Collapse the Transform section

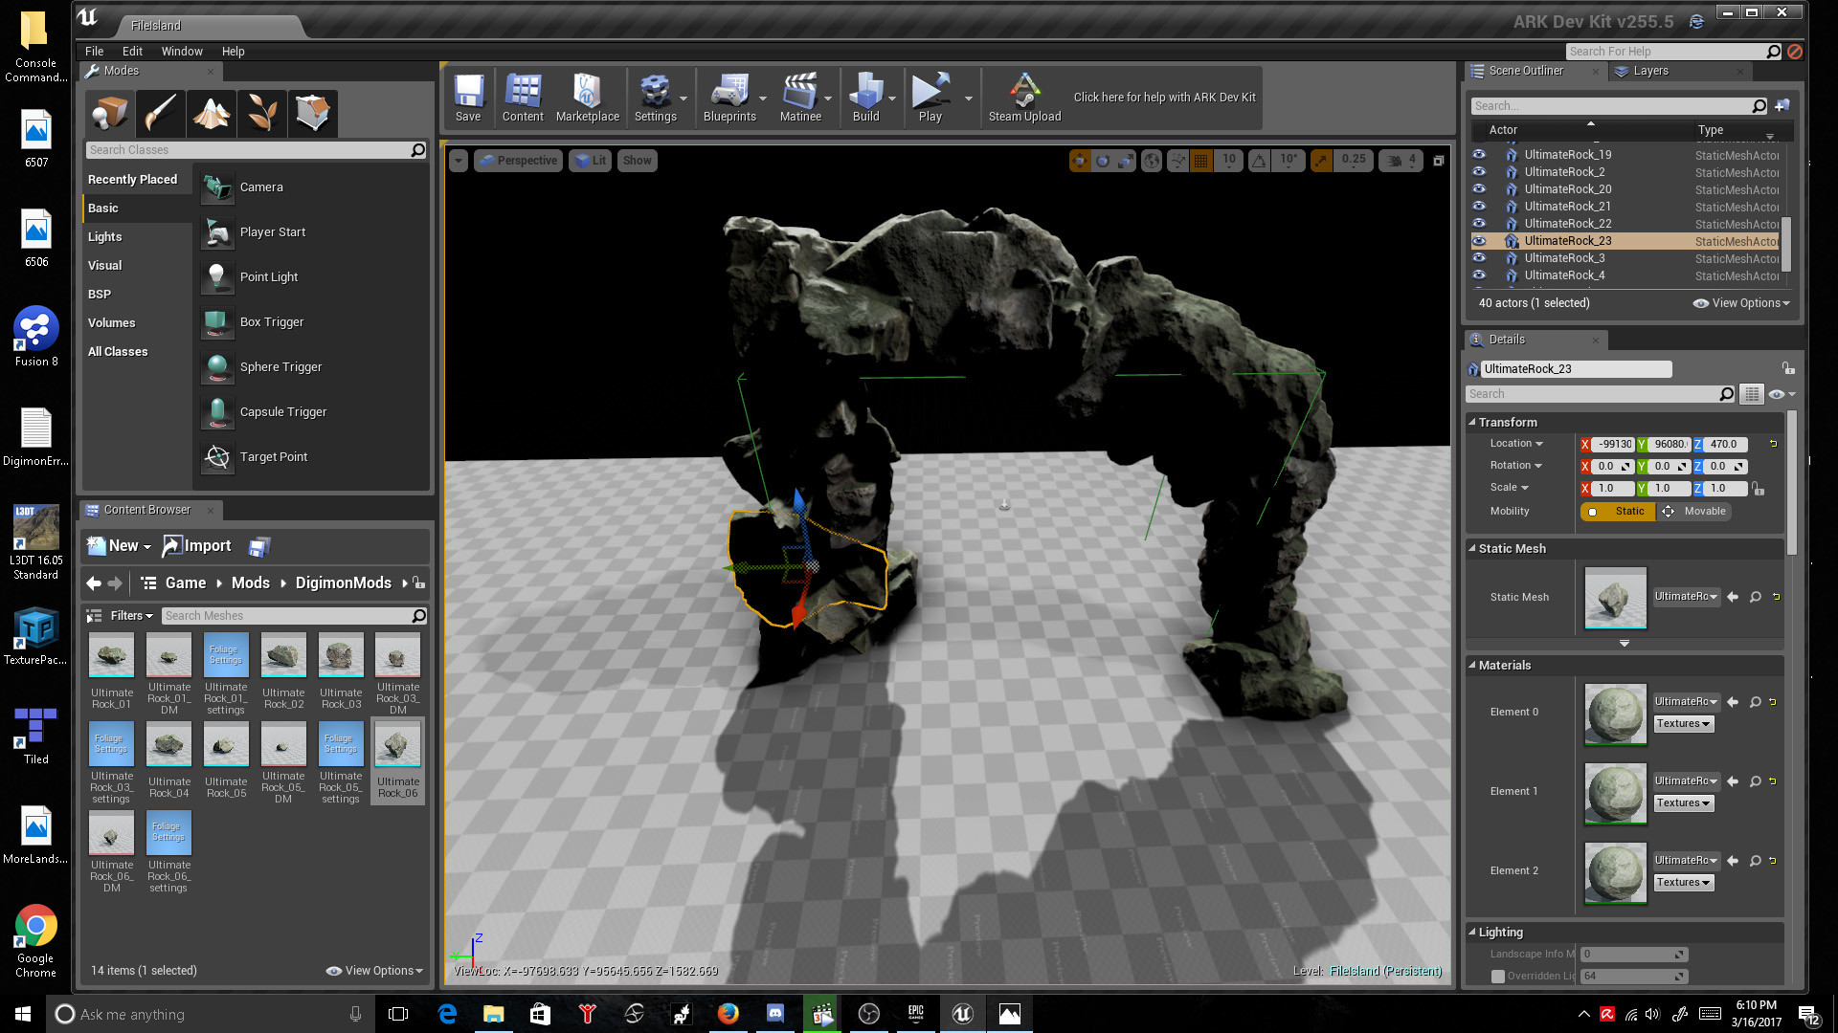1472,422
